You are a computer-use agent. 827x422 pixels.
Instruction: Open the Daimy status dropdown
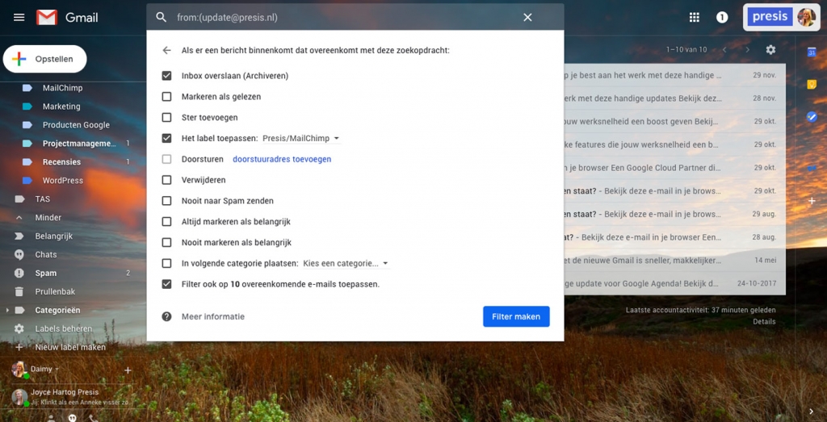[x=57, y=370]
